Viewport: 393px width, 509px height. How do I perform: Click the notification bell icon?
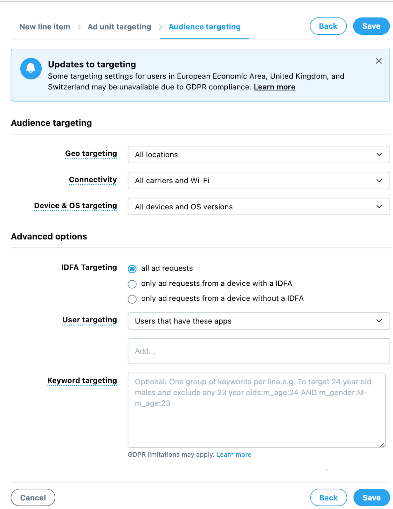click(x=31, y=68)
